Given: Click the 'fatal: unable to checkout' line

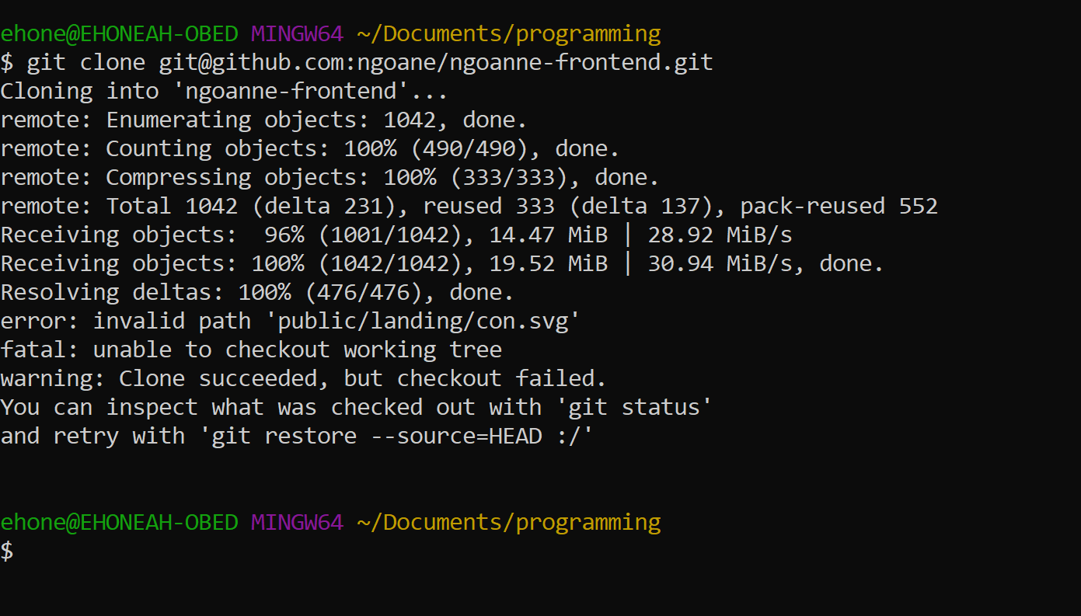Looking at the screenshot, I should pyautogui.click(x=251, y=350).
